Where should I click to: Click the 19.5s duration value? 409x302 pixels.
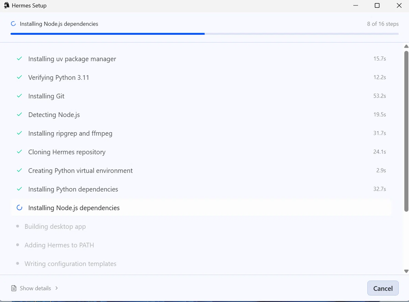tap(380, 114)
